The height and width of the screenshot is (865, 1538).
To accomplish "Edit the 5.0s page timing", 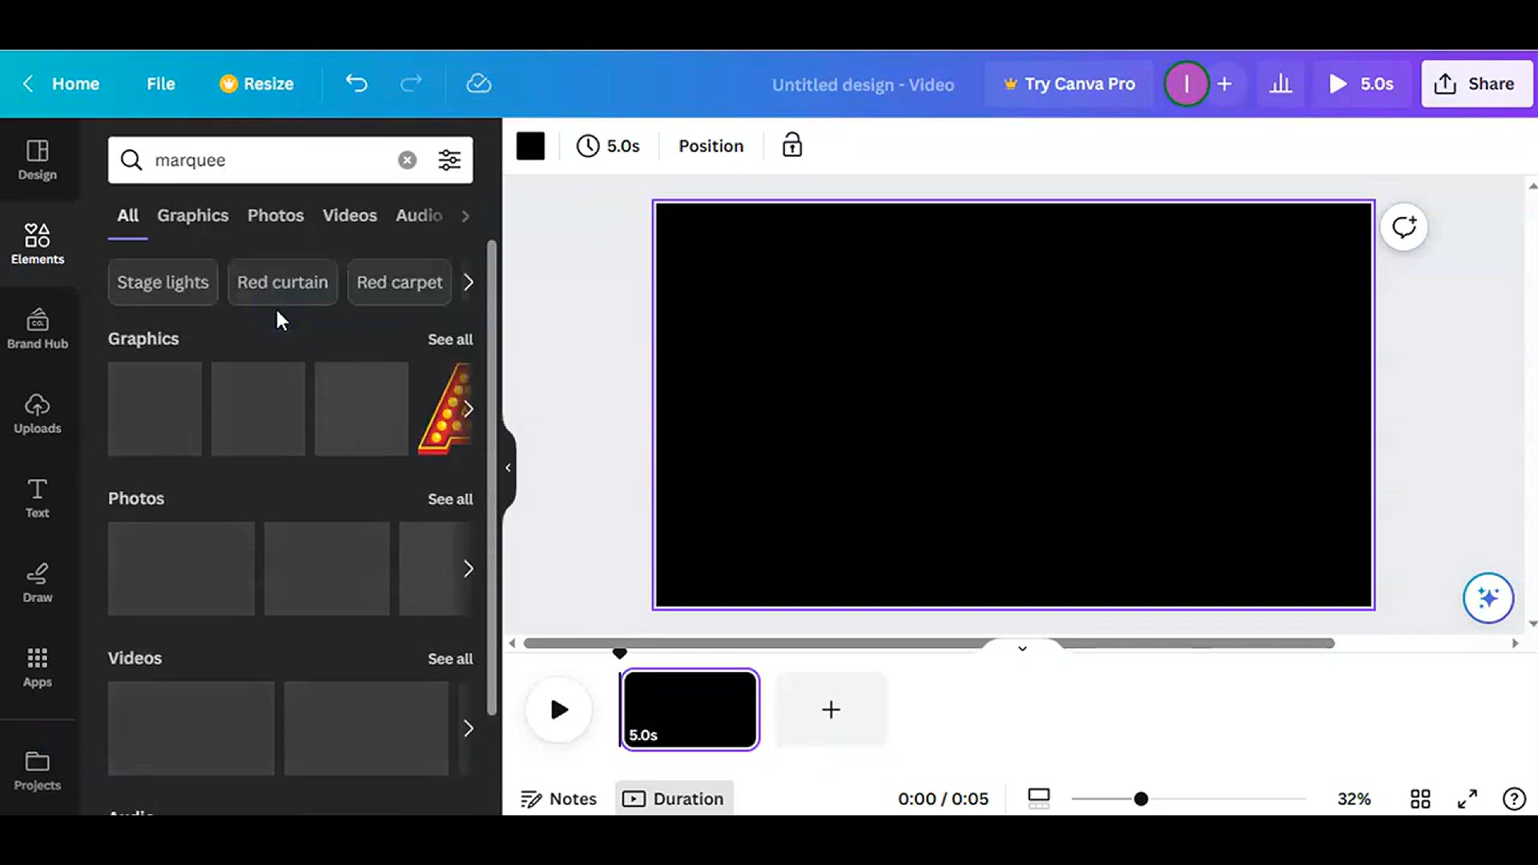I will pos(608,146).
